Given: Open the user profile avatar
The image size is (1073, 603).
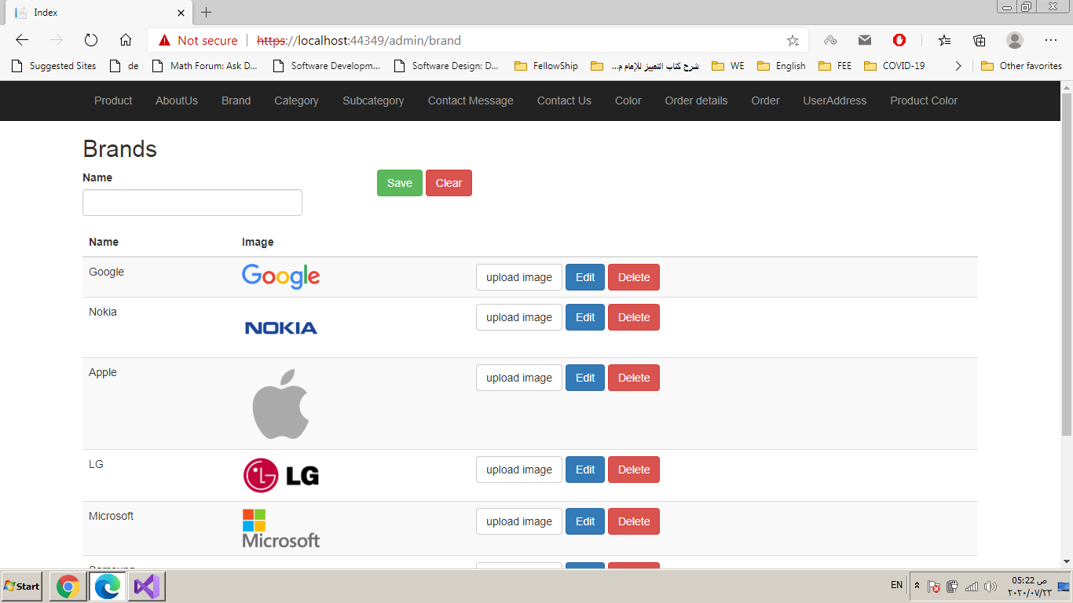Looking at the screenshot, I should [x=1015, y=40].
